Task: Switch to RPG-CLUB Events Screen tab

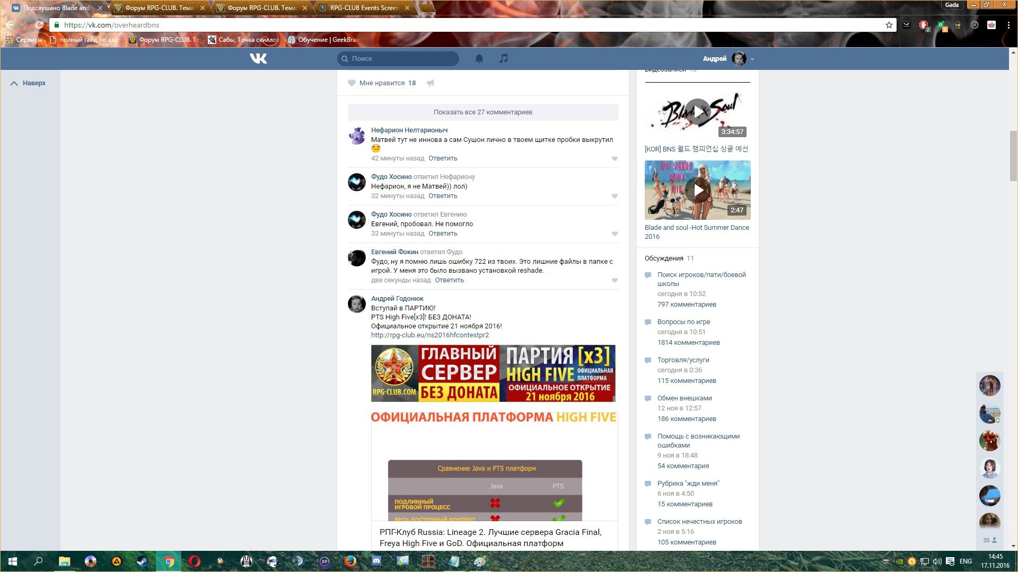Action: click(364, 8)
